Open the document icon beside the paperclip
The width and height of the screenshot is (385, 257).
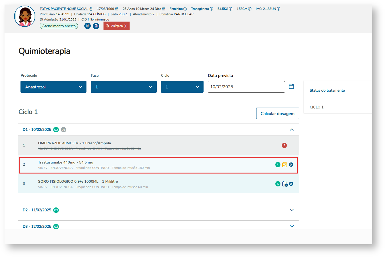pos(96,26)
